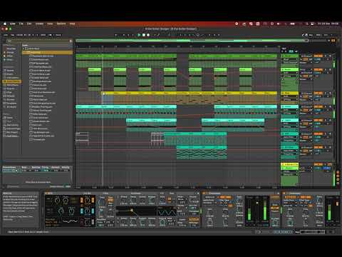Toggle the top dark-green track's activator button
The height and width of the screenshot is (257, 342).
[318, 56]
